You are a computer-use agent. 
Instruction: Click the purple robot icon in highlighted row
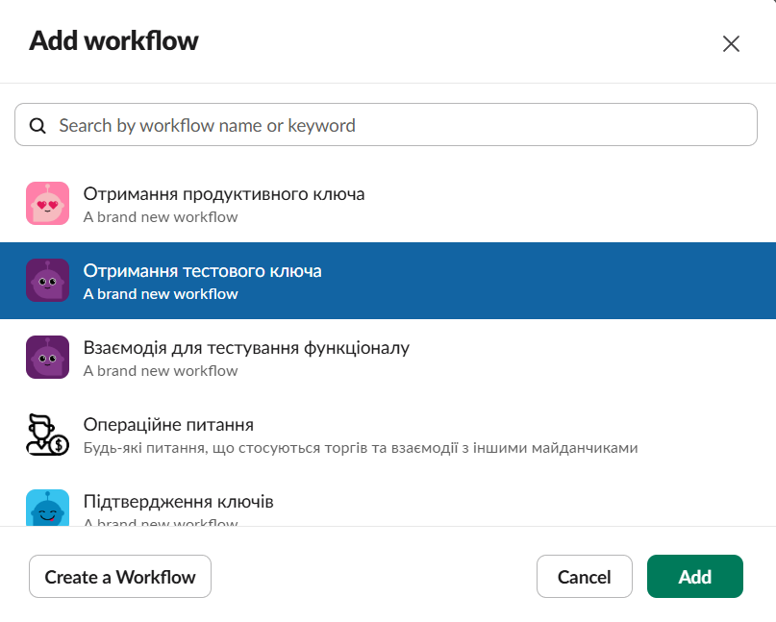click(x=47, y=280)
